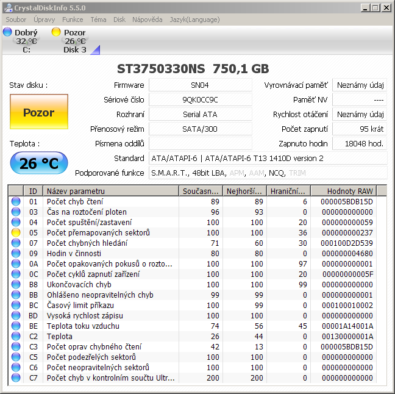Viewport: 395px width, 394px height.
Task: Minimize the CrystalDiskInfo window
Action: (x=365, y=8)
